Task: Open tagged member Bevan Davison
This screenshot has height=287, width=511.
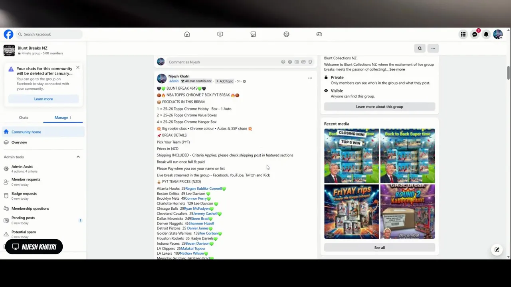Action: [x=197, y=244]
